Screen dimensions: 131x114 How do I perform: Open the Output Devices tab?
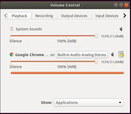point(74,16)
